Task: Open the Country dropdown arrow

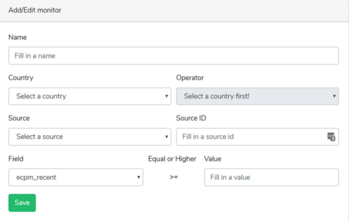Action: tap(167, 96)
